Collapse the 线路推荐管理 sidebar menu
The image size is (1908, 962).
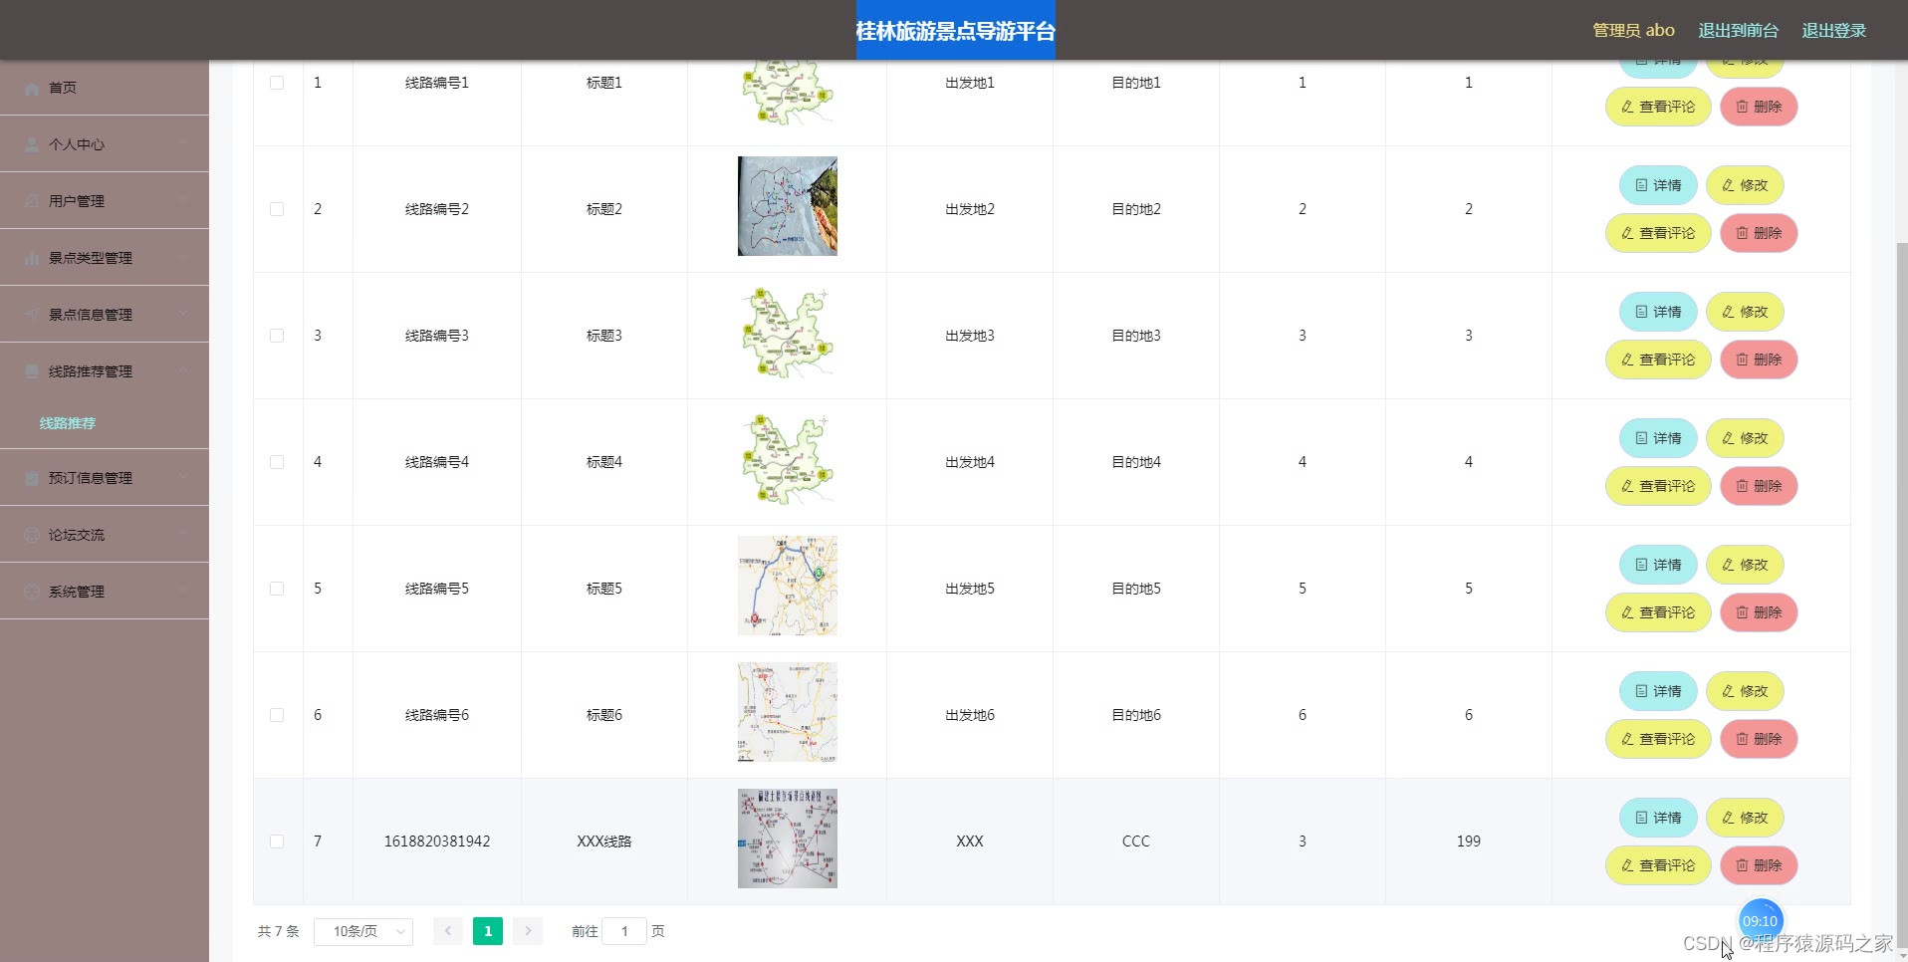[105, 371]
